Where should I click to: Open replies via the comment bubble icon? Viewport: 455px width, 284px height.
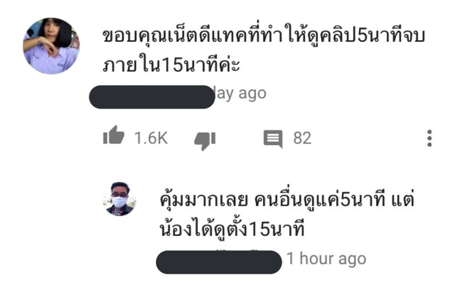273,139
